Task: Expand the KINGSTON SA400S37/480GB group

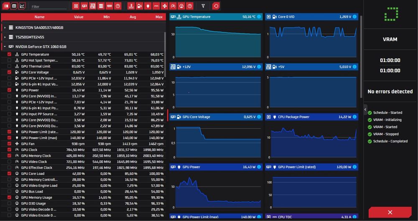Action: click(5, 28)
